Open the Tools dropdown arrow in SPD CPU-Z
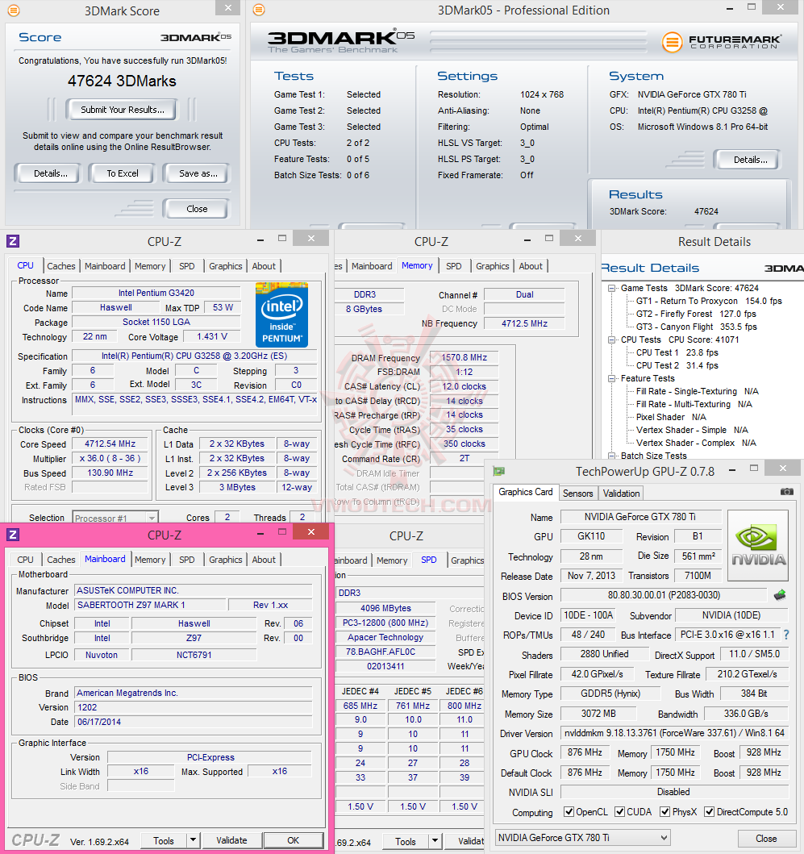This screenshot has width=804, height=854. (435, 841)
